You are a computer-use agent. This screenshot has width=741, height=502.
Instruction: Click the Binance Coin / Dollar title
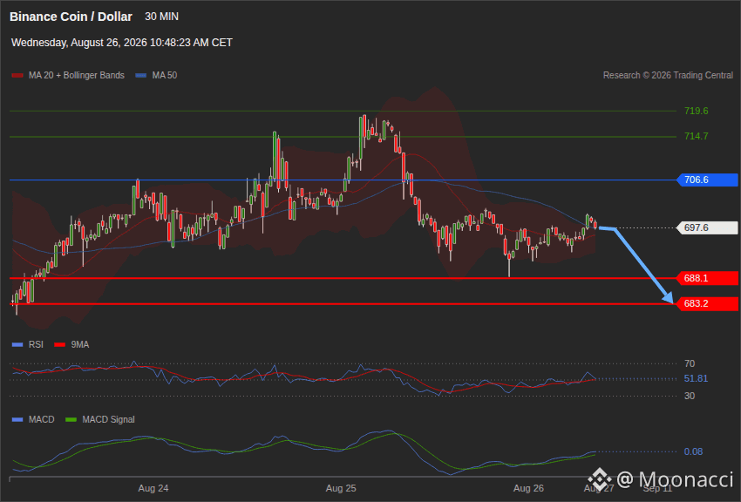pos(71,17)
